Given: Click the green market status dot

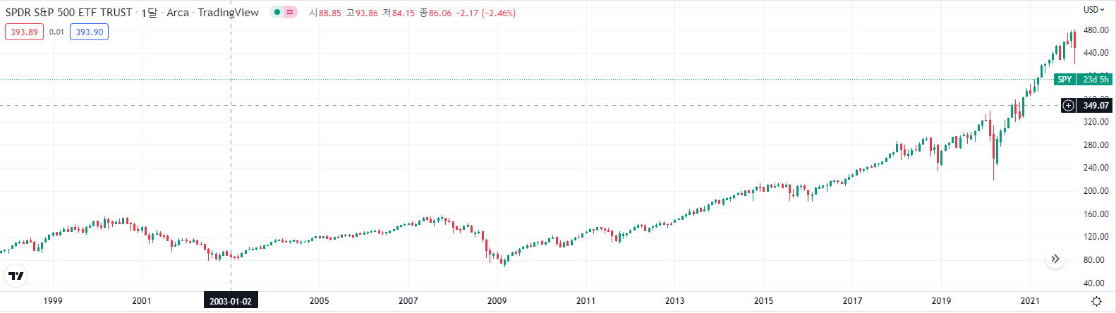Looking at the screenshot, I should pyautogui.click(x=277, y=13).
